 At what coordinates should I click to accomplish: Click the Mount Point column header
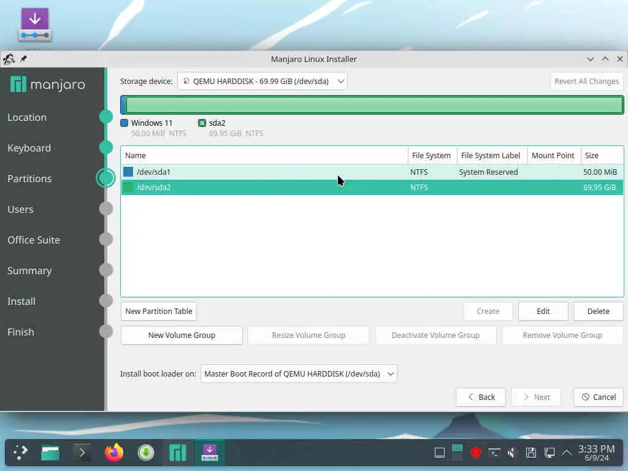pos(554,155)
